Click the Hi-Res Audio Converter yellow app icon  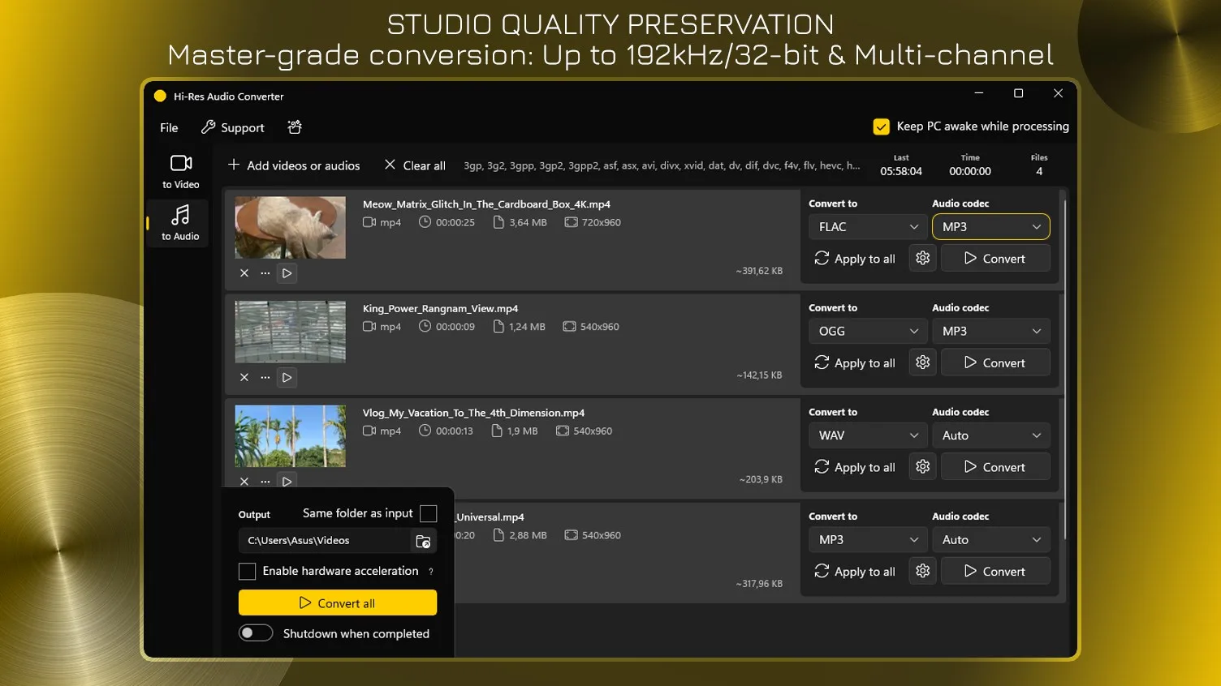coord(160,96)
